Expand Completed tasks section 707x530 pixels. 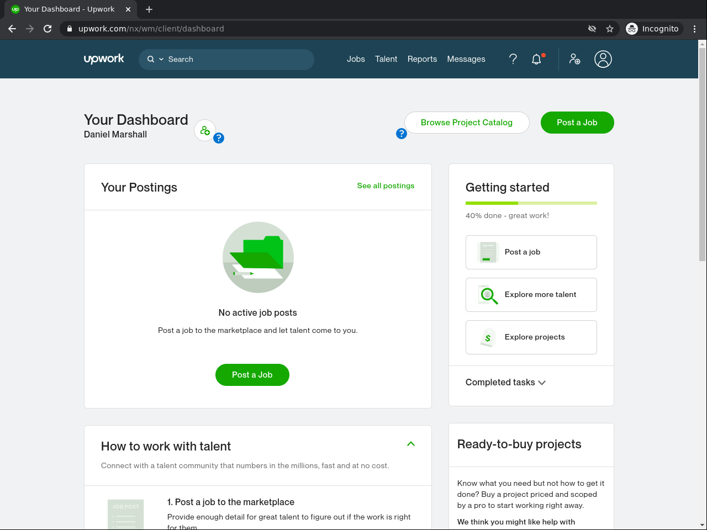[505, 383]
